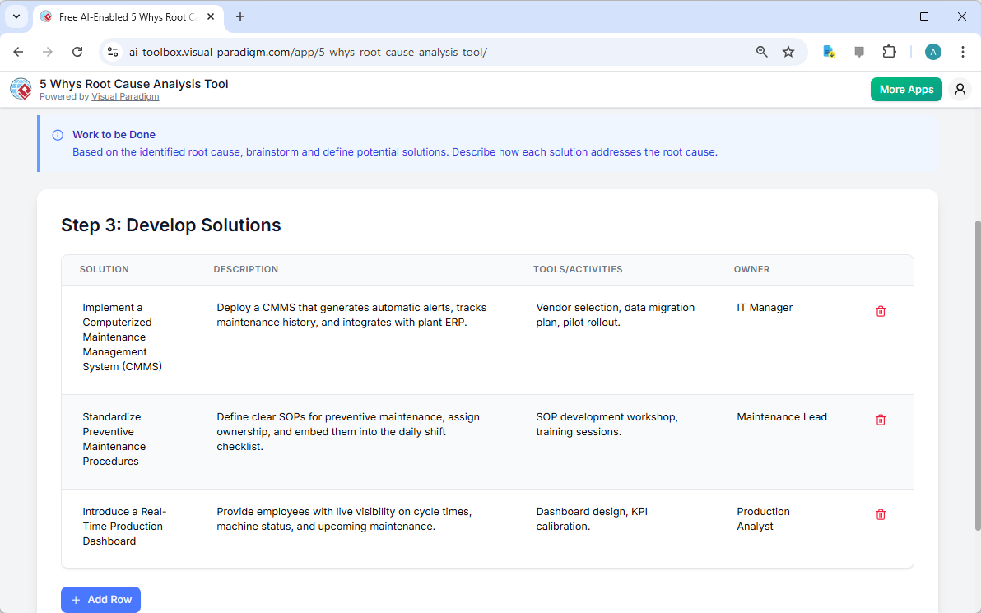This screenshot has height=613, width=981.
Task: Click the More Apps button
Action: 906,89
